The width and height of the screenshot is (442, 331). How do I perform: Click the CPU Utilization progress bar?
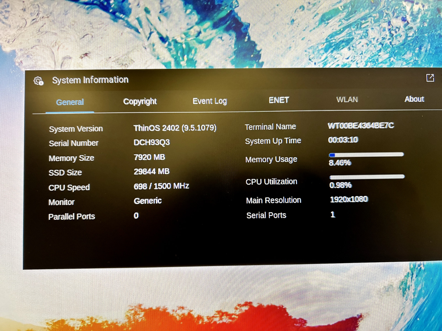tap(367, 177)
